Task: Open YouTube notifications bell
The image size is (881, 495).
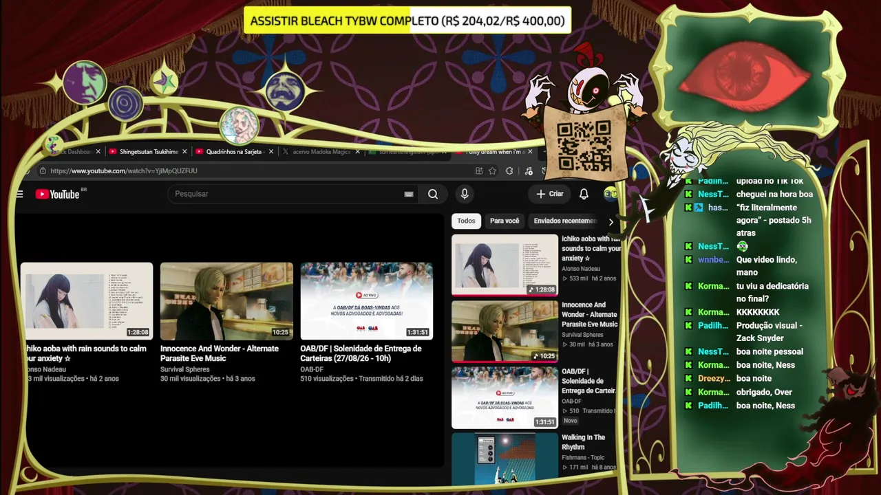Action: point(584,194)
